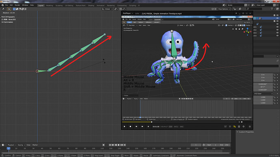280x157 pixels.
Task: Toggle lock on the 87.7° rotation field
Action: click(274, 87)
